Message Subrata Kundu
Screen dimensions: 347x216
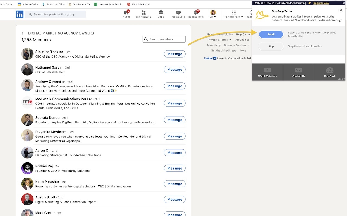tap(175, 120)
